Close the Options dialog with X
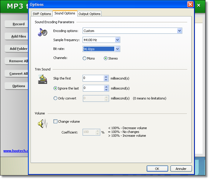 pyautogui.click(x=190, y=4)
